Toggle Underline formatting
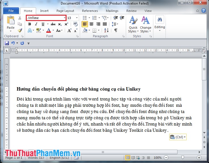 (43, 24)
